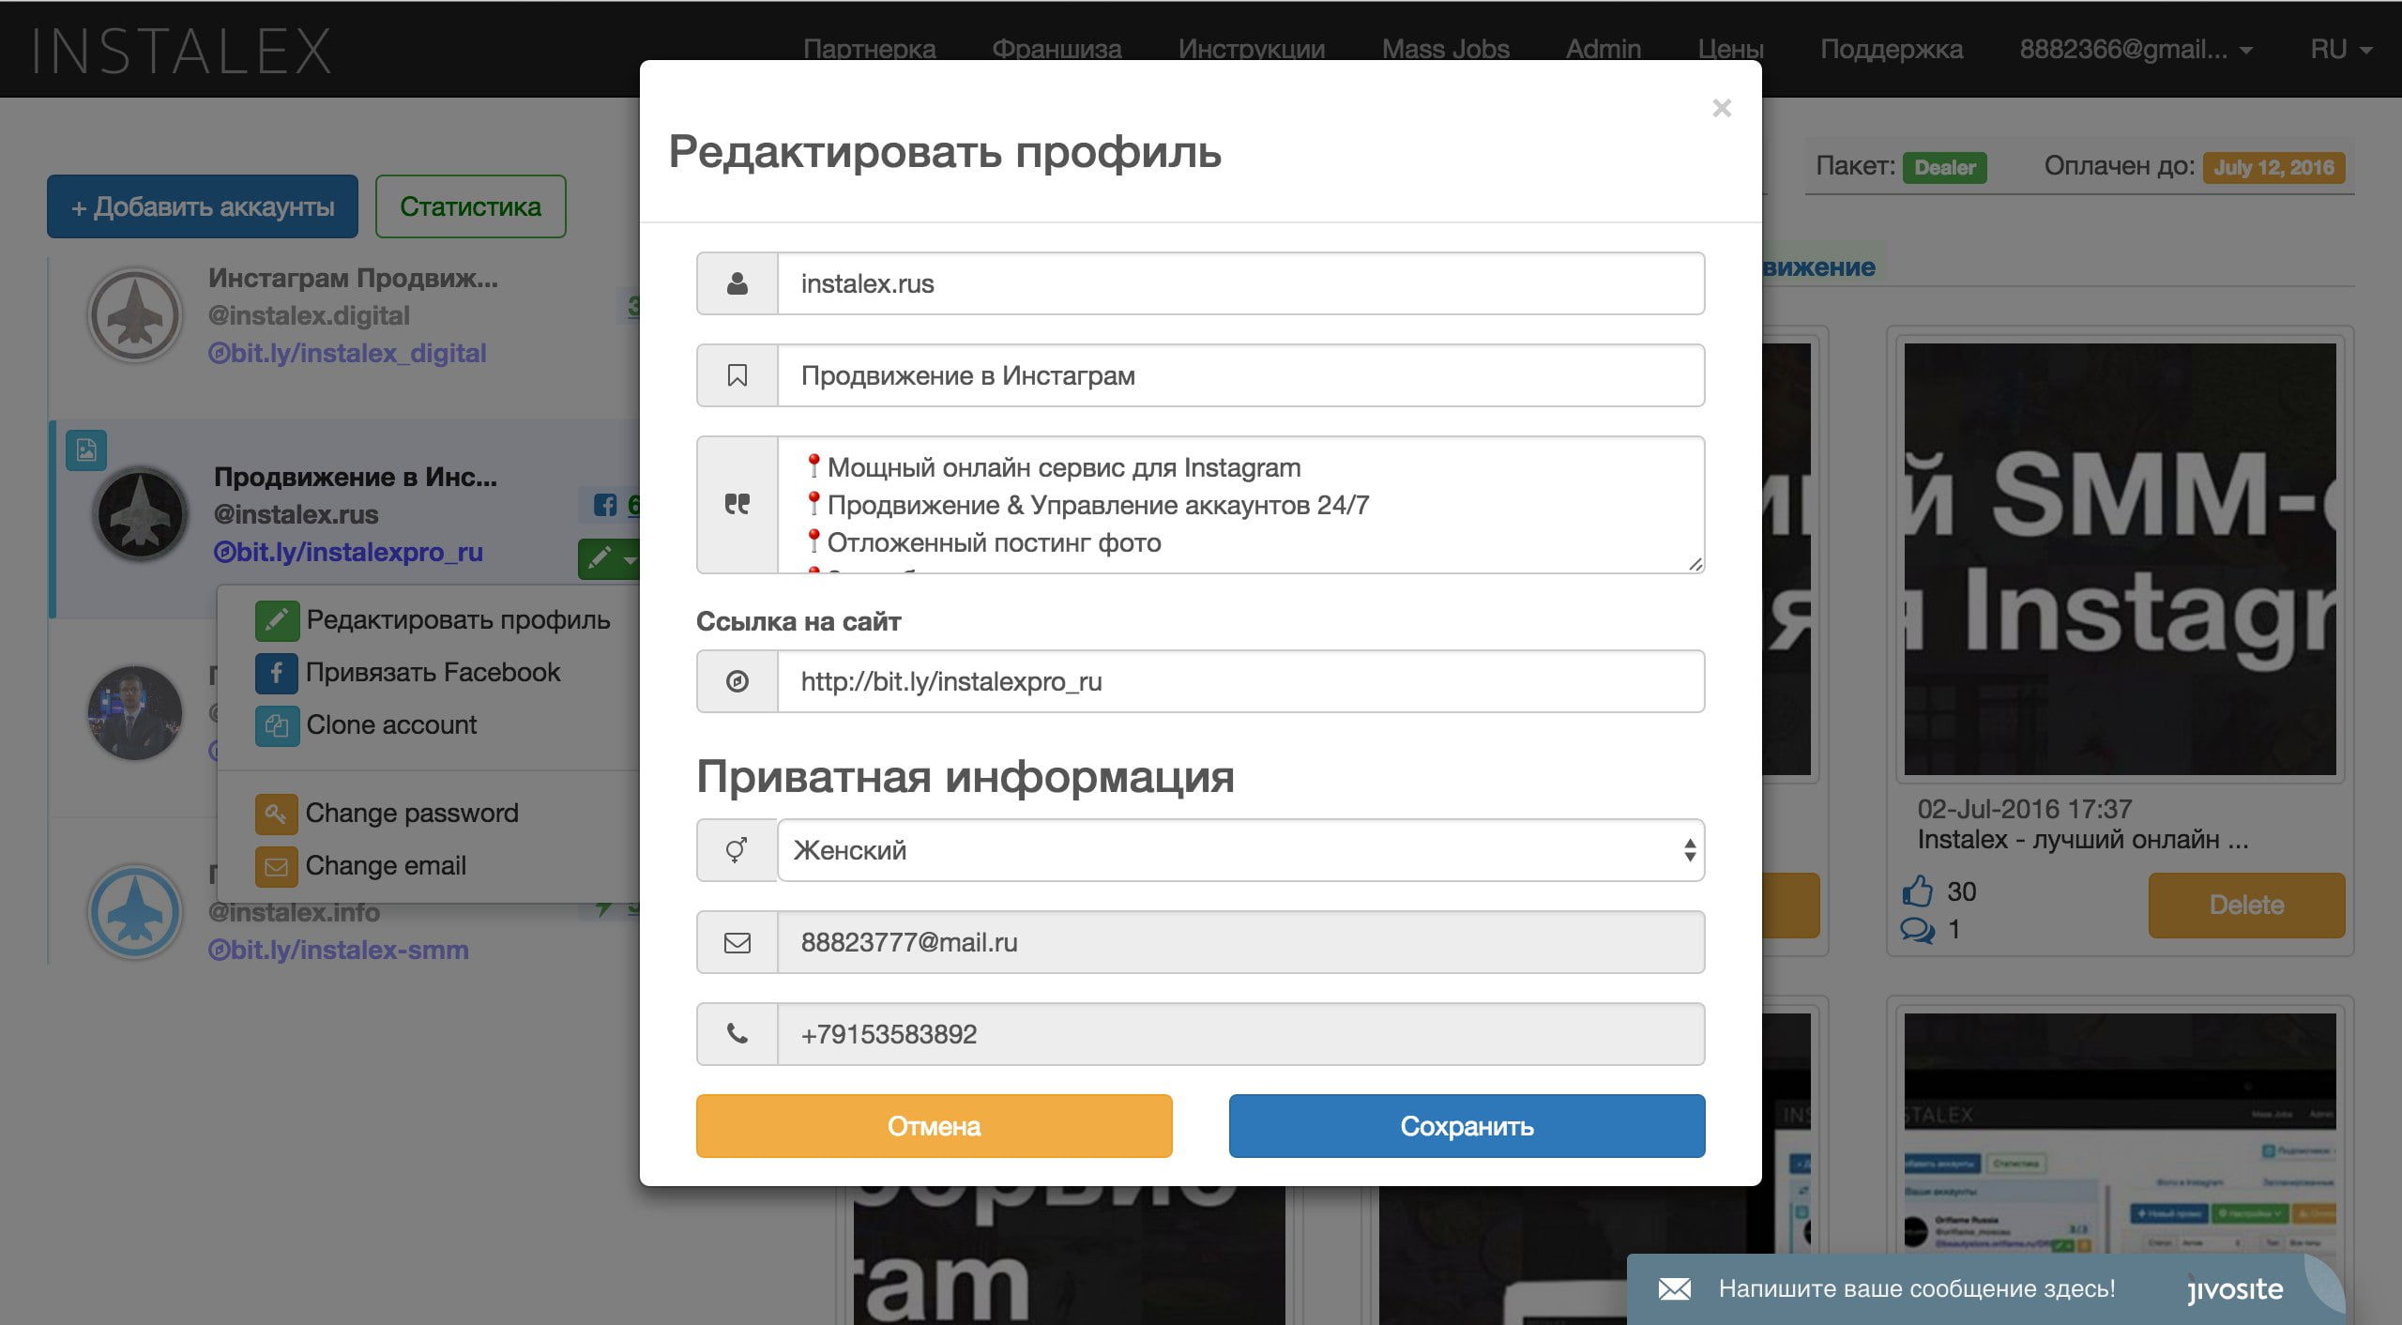Click the image icon on the instalex.rus account
Viewport: 2402px width, 1325px height.
[x=86, y=449]
